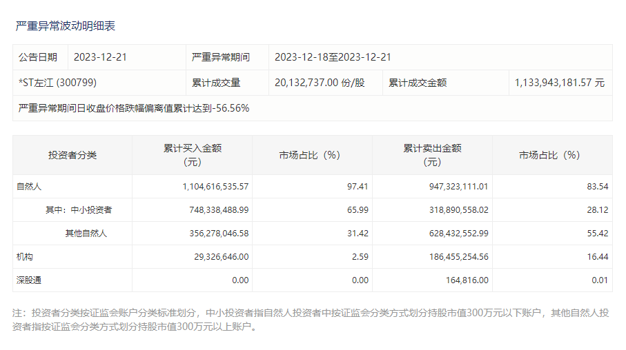
Task: Select the 机构 row label
Action: (25, 256)
